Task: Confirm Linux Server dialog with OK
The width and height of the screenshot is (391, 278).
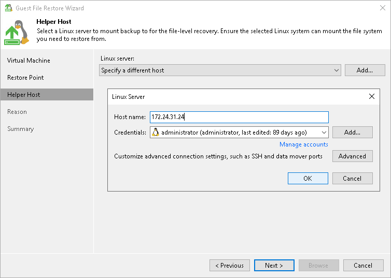Action: tap(308, 179)
